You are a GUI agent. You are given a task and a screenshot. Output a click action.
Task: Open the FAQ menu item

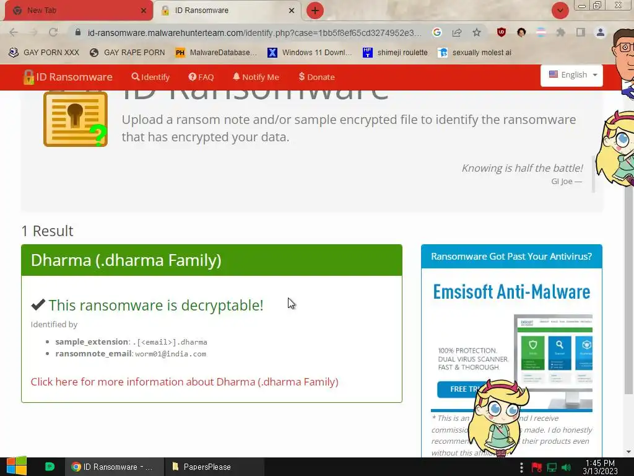pos(201,77)
